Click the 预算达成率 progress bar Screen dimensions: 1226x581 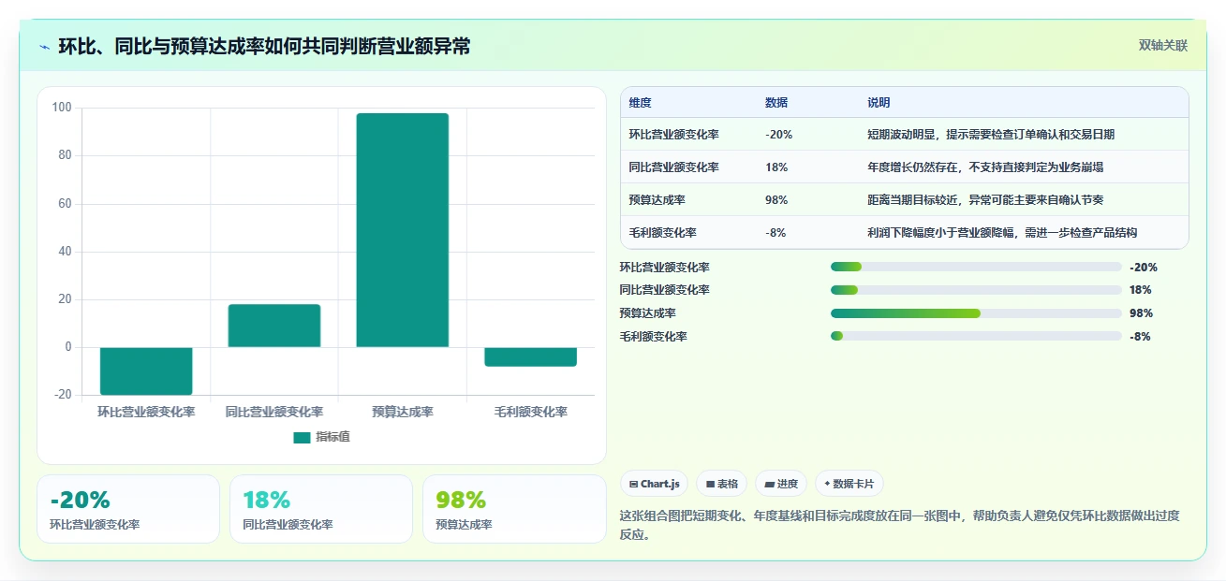point(976,313)
